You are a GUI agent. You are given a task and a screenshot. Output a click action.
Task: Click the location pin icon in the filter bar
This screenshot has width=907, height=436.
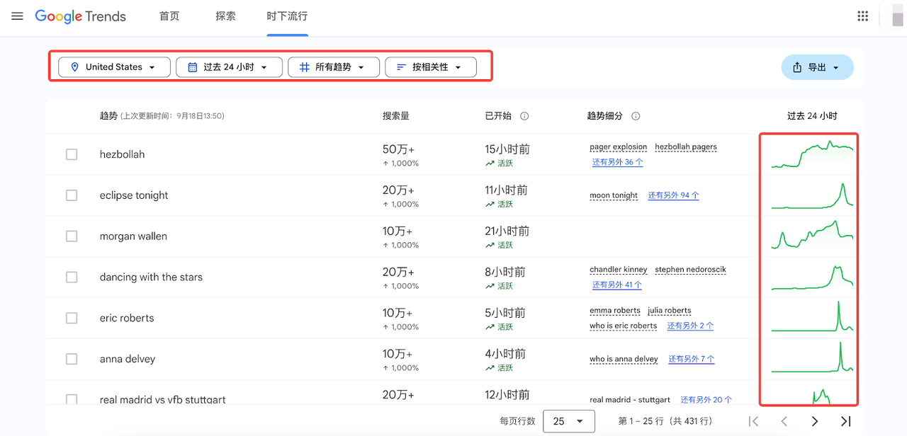pyautogui.click(x=75, y=67)
